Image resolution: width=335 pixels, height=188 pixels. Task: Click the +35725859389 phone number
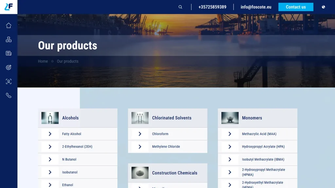coord(212,7)
